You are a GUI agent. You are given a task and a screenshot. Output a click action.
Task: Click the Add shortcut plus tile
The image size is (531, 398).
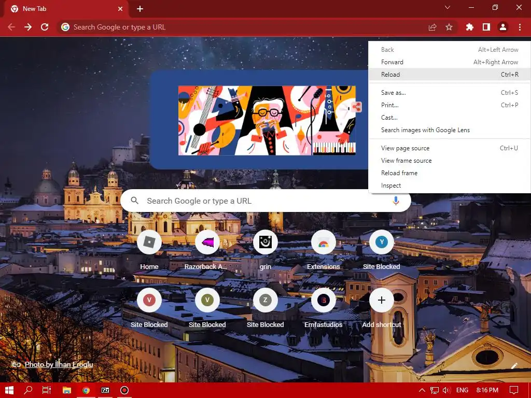click(x=382, y=308)
